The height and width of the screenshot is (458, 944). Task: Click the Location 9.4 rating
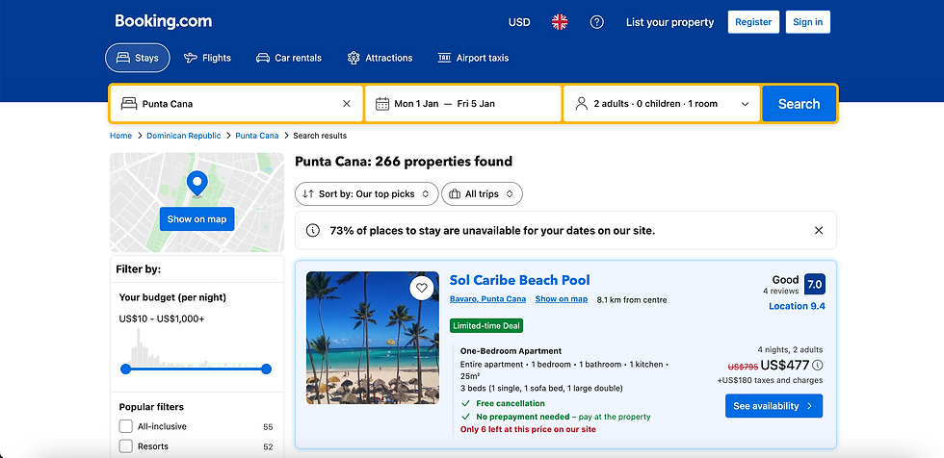click(797, 306)
